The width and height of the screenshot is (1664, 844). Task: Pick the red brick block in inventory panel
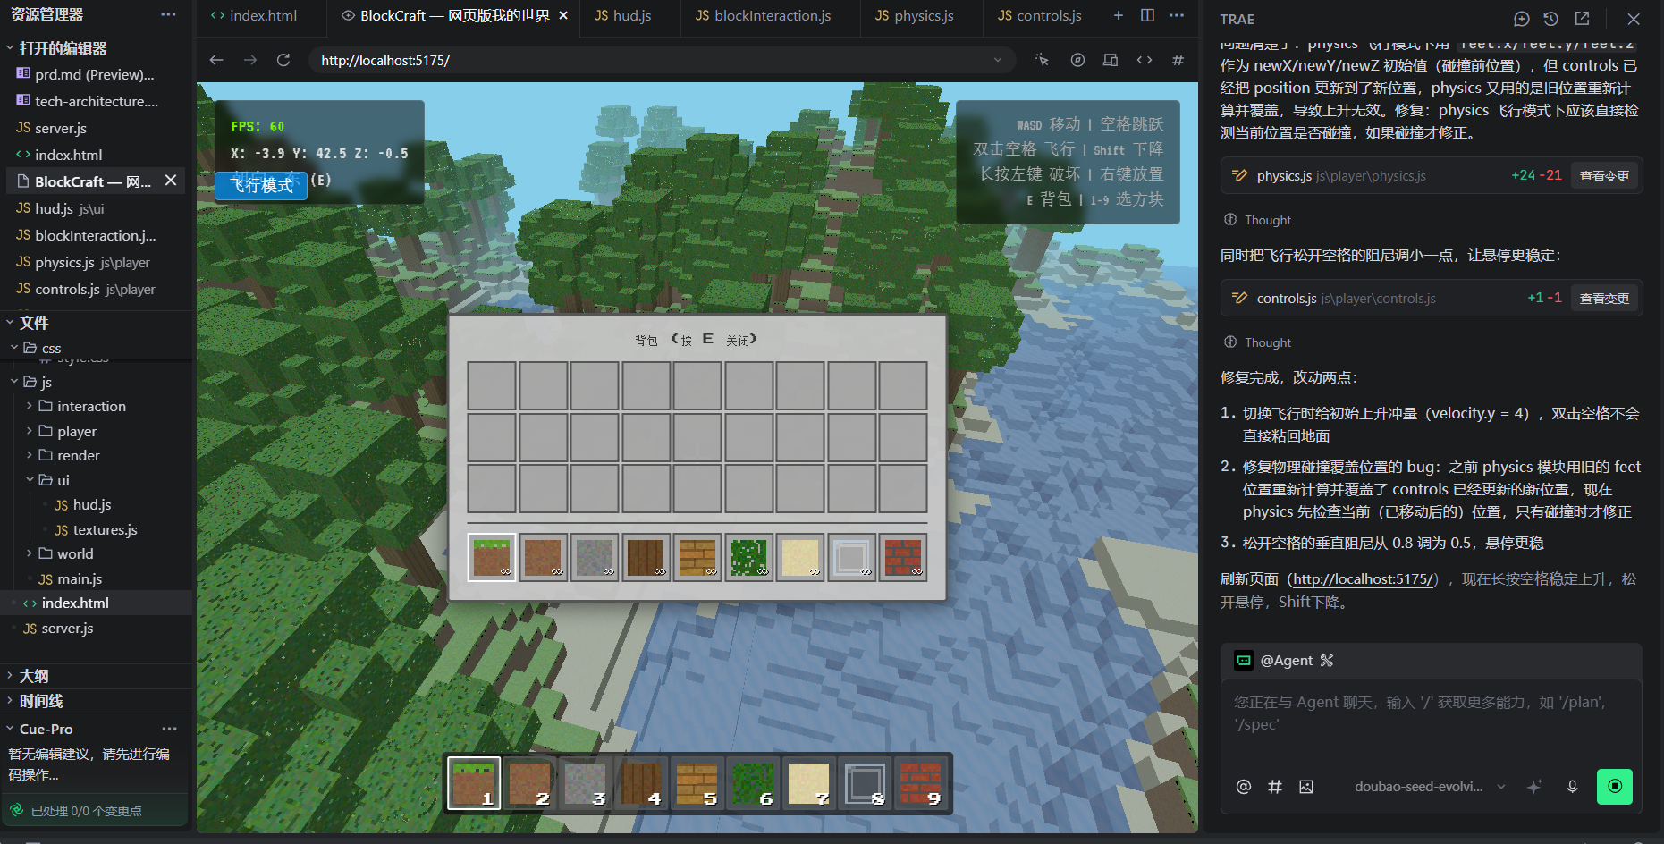click(x=903, y=557)
